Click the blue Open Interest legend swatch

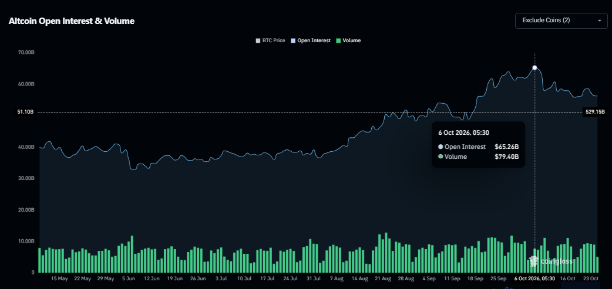[x=293, y=40]
